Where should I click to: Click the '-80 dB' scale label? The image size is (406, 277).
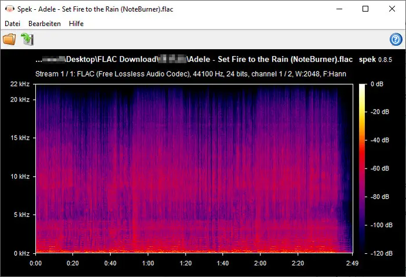pyautogui.click(x=379, y=197)
